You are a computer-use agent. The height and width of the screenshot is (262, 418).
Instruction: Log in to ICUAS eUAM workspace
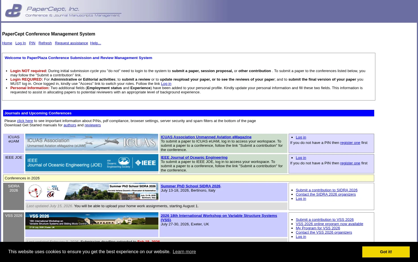[x=301, y=137]
